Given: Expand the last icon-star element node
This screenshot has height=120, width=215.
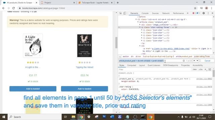Looking at the screenshot, I should coord(142,41).
